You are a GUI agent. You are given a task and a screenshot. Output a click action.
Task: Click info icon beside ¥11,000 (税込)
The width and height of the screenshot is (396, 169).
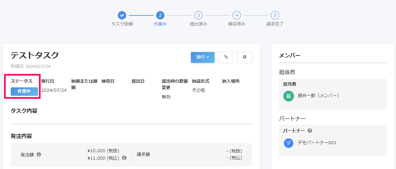pos(124,158)
